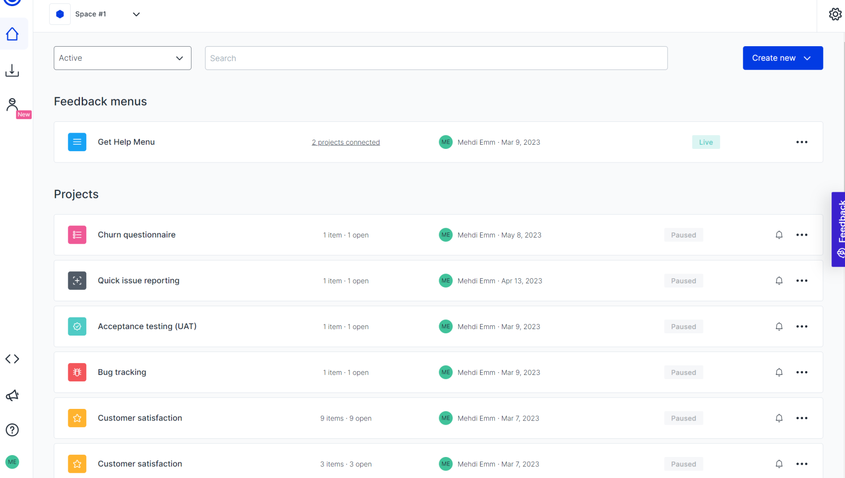Toggle notification bell for Quick issue reporting
This screenshot has height=478, width=845.
(x=779, y=281)
